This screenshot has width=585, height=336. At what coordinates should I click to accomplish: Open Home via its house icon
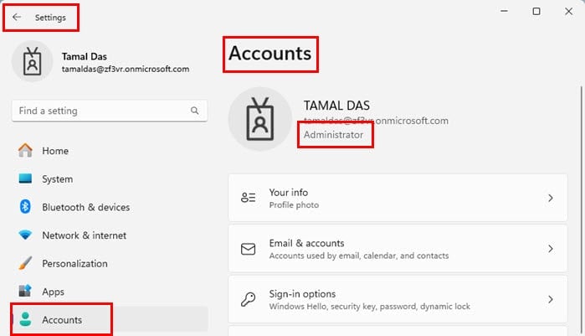pos(25,151)
